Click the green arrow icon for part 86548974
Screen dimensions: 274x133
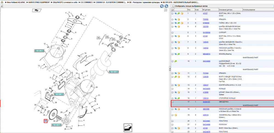click(179, 54)
